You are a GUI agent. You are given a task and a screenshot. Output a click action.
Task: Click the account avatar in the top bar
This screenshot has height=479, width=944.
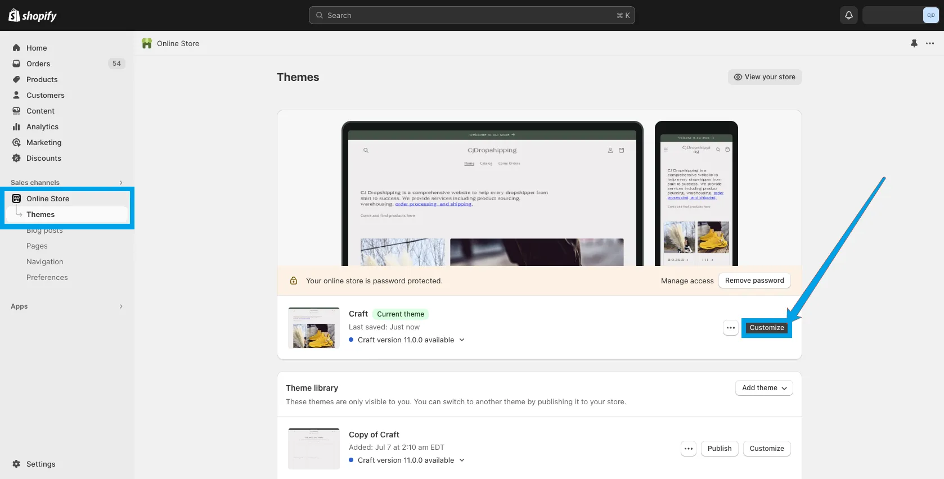pyautogui.click(x=930, y=15)
